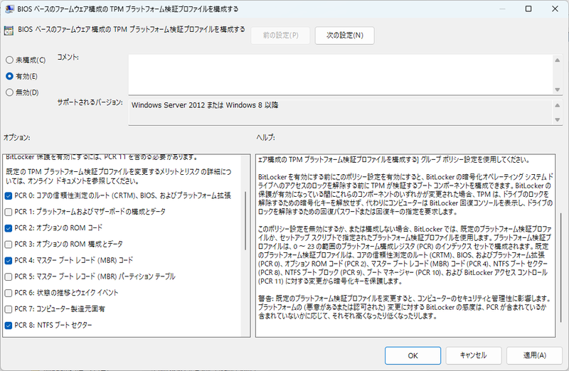Click the Windows Server 2012 supported version text
The height and width of the screenshot is (371, 569).
205,105
